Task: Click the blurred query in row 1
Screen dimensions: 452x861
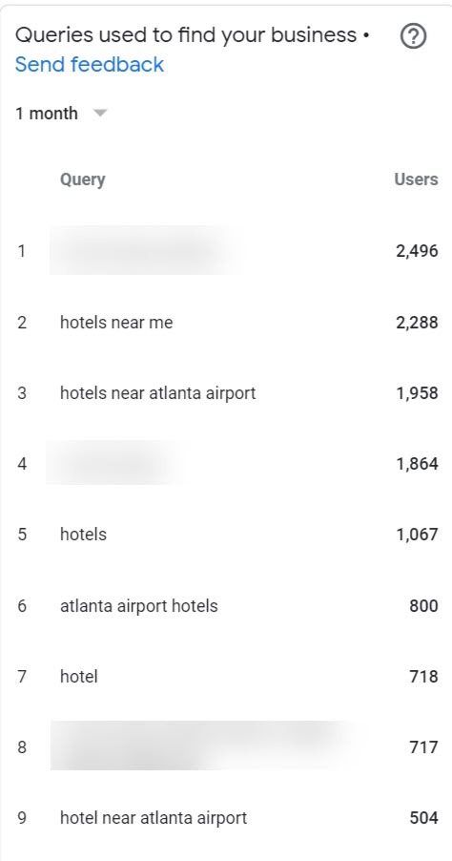Action: point(146,250)
